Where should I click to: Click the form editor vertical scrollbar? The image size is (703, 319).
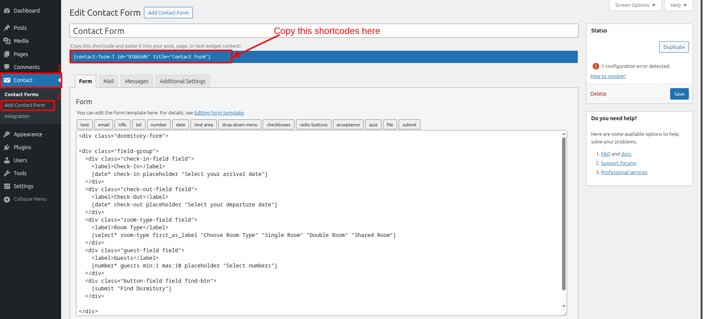(x=564, y=214)
